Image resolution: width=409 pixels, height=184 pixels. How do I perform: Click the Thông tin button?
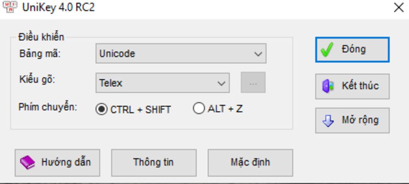[x=153, y=162]
